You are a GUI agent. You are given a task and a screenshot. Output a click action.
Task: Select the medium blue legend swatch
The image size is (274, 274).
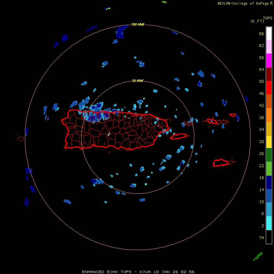[x=269, y=196]
